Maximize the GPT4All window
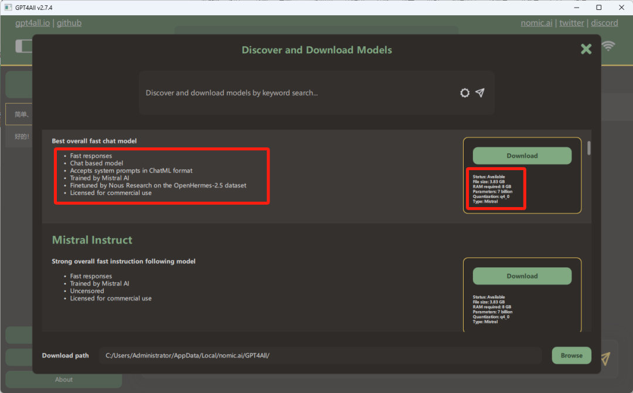The image size is (633, 393). [x=598, y=8]
